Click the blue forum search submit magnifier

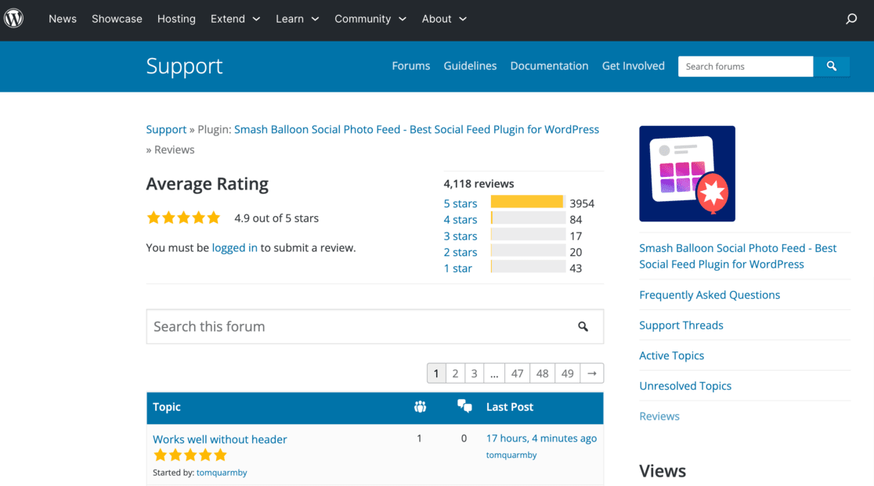click(831, 67)
